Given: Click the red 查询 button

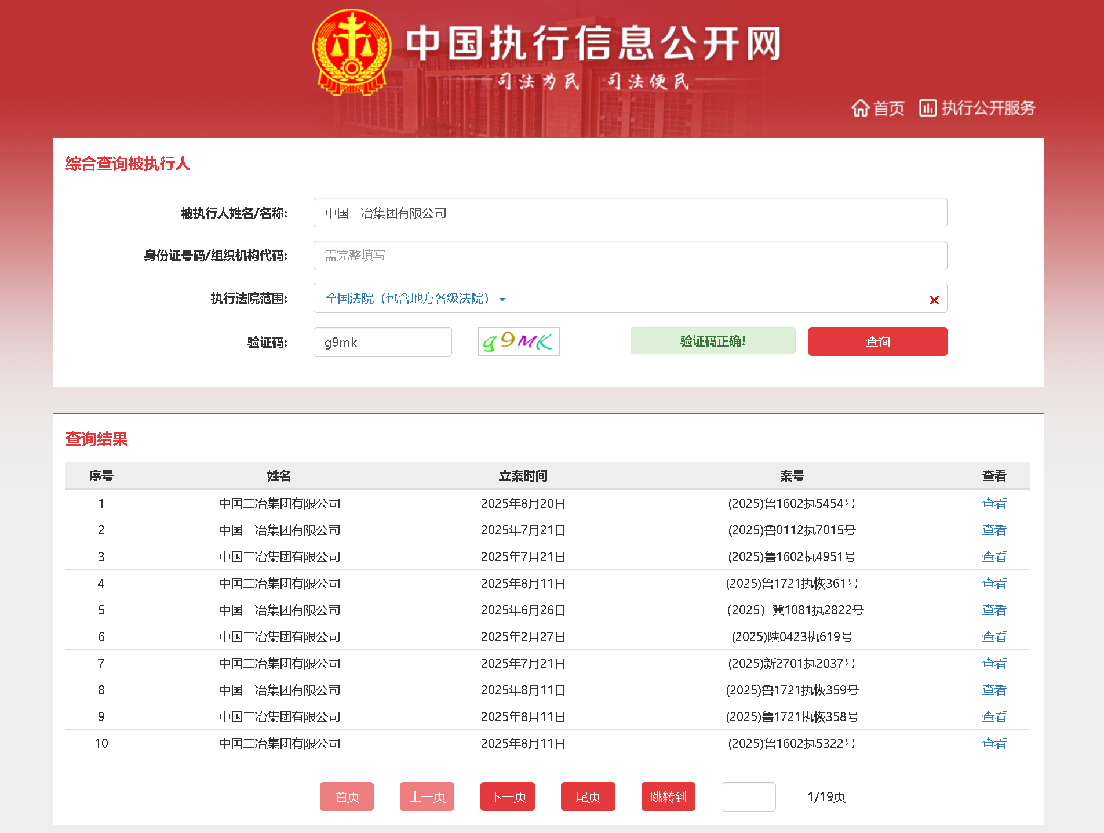Looking at the screenshot, I should [877, 341].
